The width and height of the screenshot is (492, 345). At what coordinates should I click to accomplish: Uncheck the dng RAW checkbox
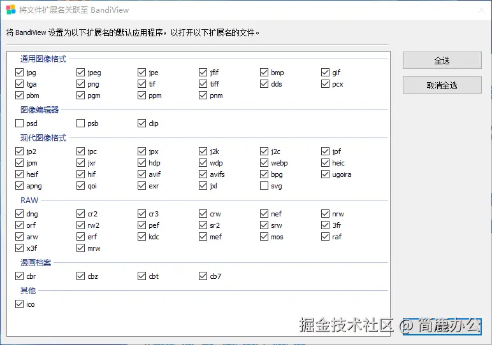click(x=20, y=214)
